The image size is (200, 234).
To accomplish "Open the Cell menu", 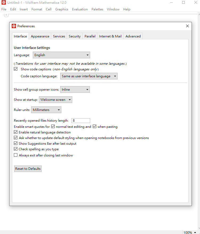I will [x=49, y=9].
